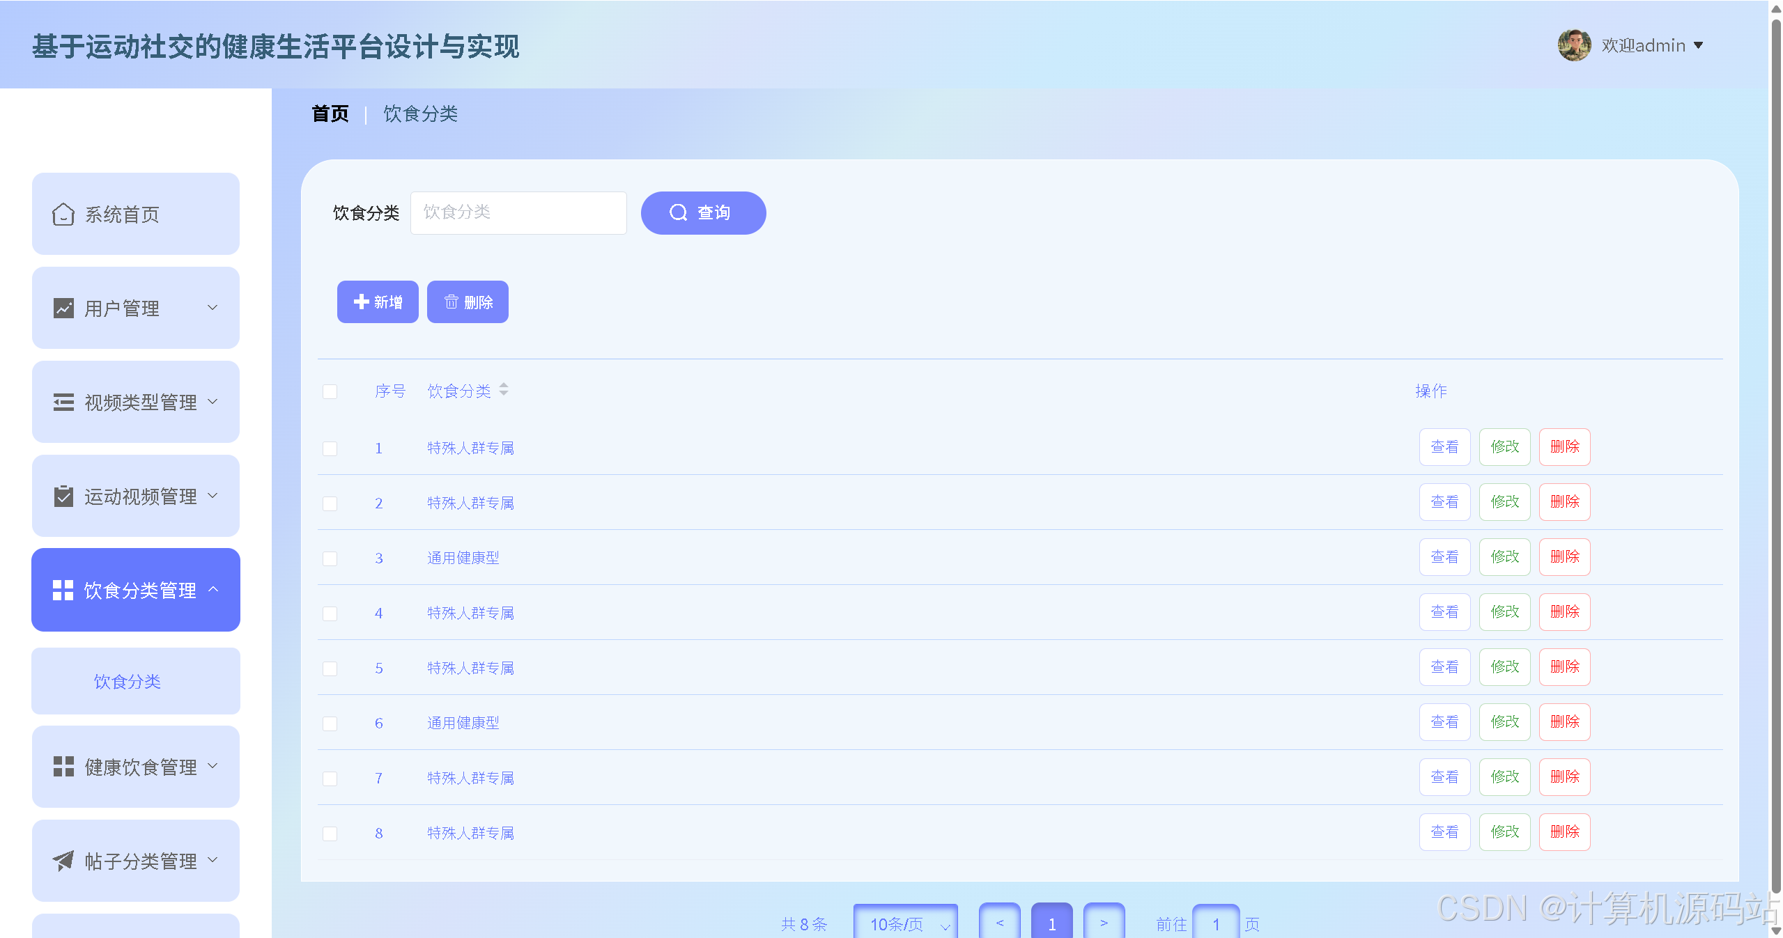
Task: Check the checkbox for row 5
Action: tap(330, 668)
